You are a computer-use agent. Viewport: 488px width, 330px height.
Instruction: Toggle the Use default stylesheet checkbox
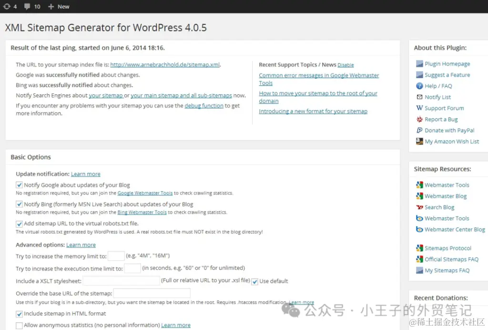click(254, 281)
